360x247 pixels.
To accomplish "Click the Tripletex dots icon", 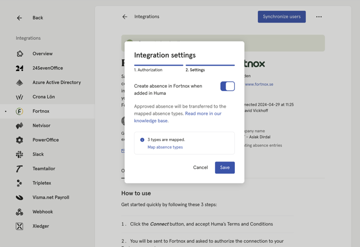I will click(x=19, y=183).
